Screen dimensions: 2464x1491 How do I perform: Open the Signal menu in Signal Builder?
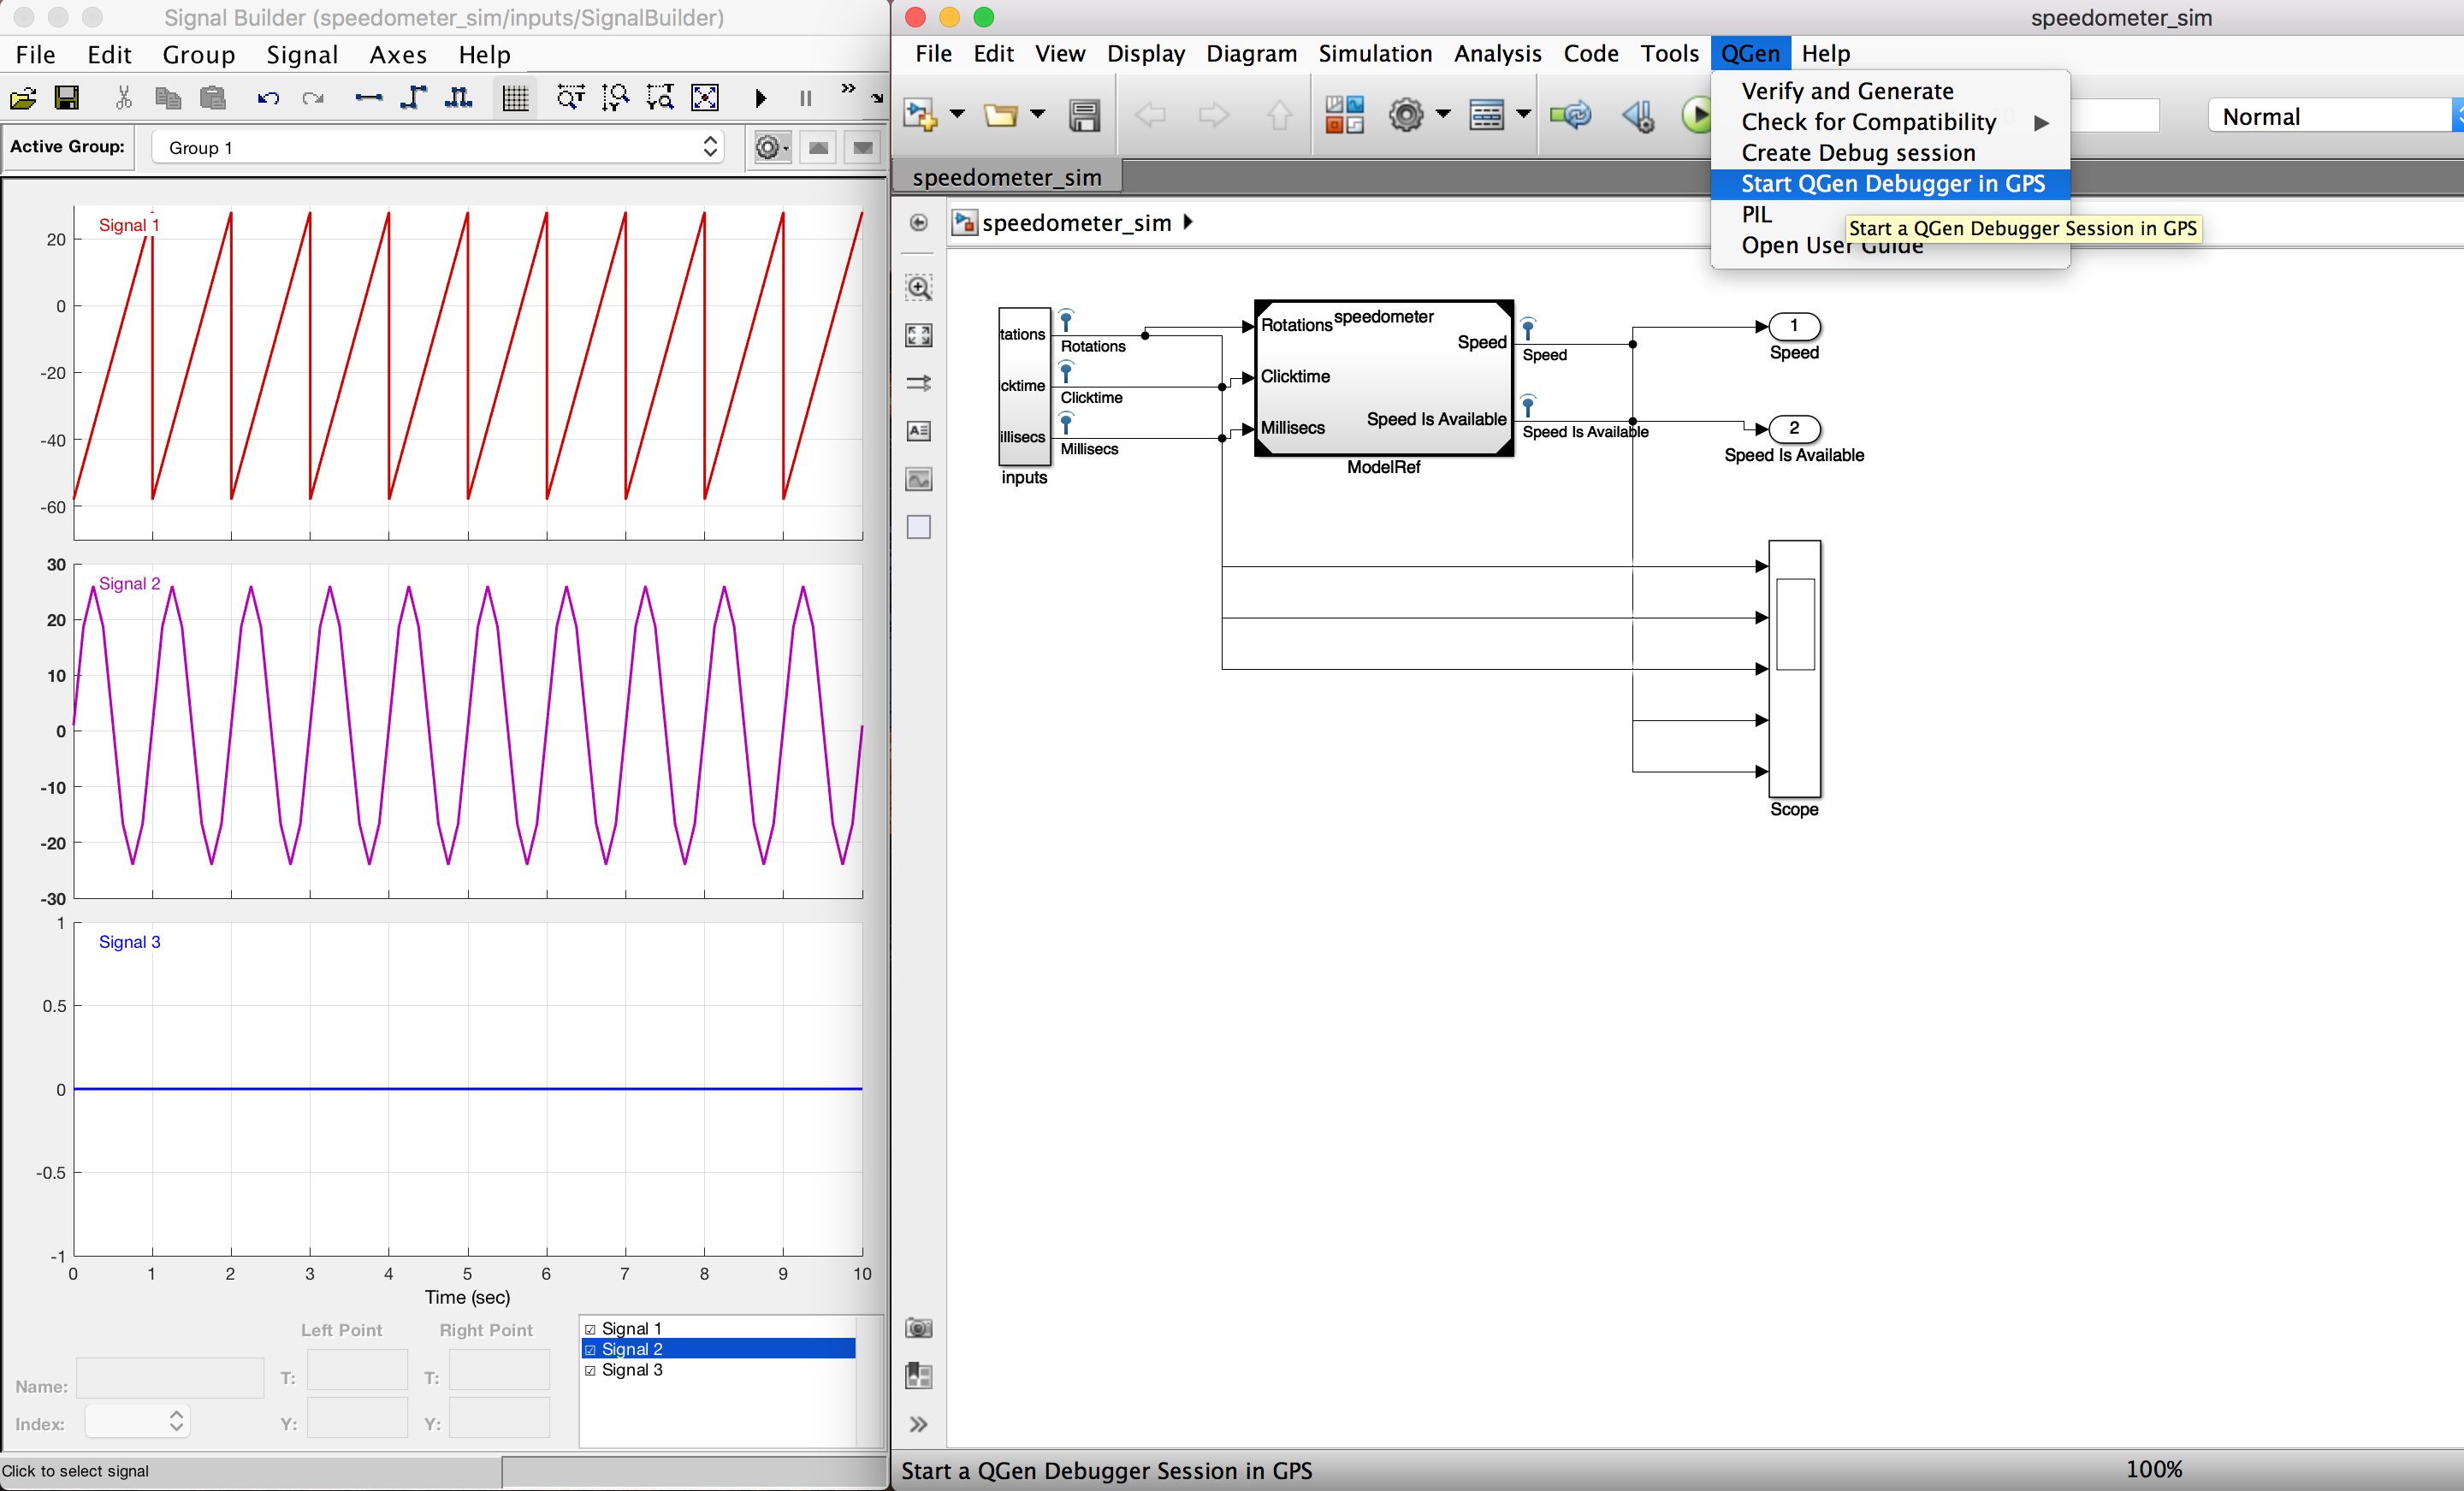click(x=302, y=55)
